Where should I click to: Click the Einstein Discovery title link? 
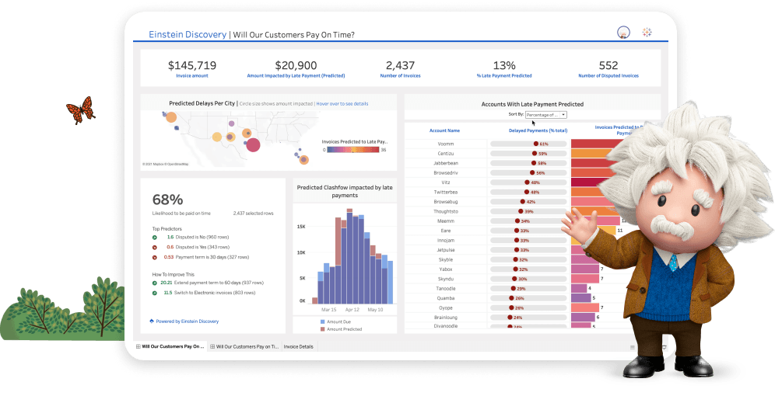pyautogui.click(x=188, y=34)
